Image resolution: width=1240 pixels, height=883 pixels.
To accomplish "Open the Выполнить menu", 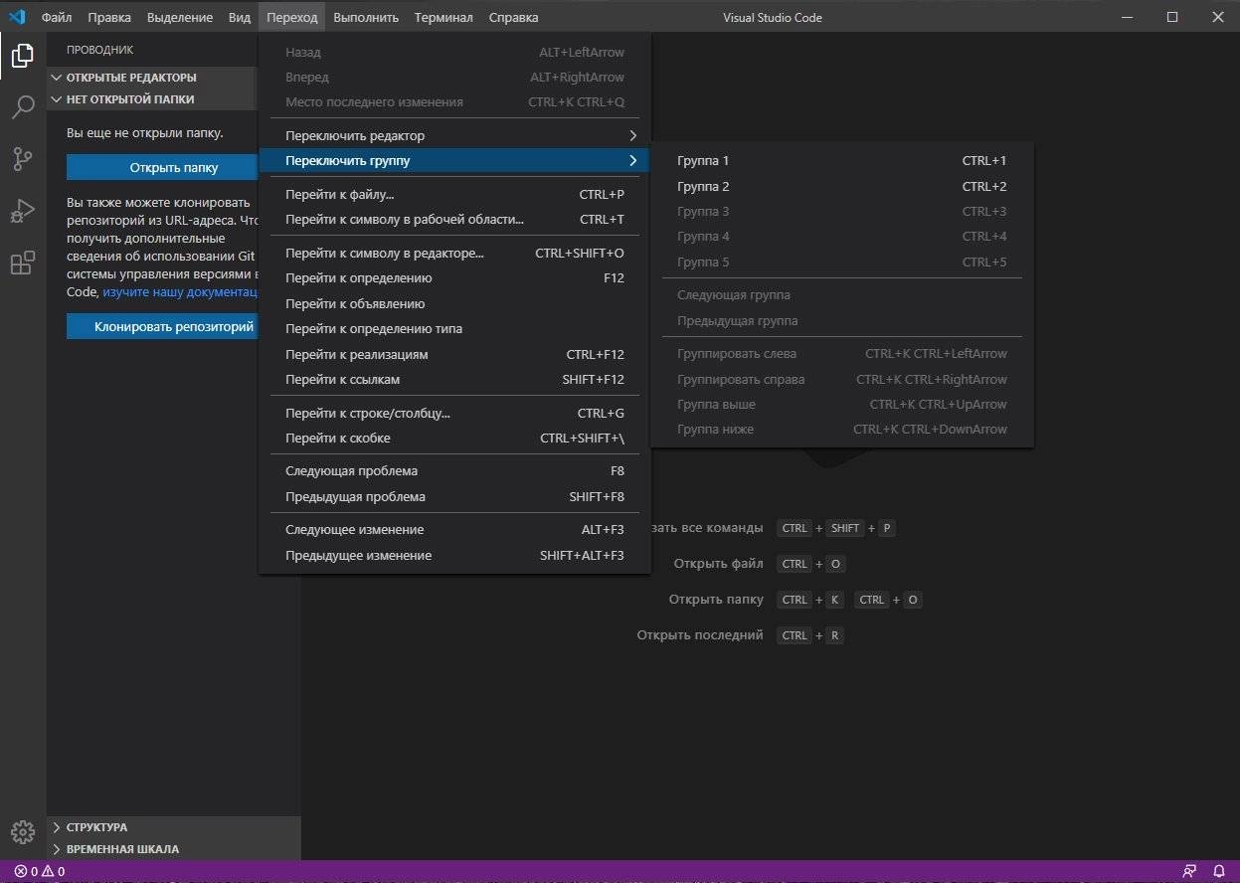I will 366,17.
